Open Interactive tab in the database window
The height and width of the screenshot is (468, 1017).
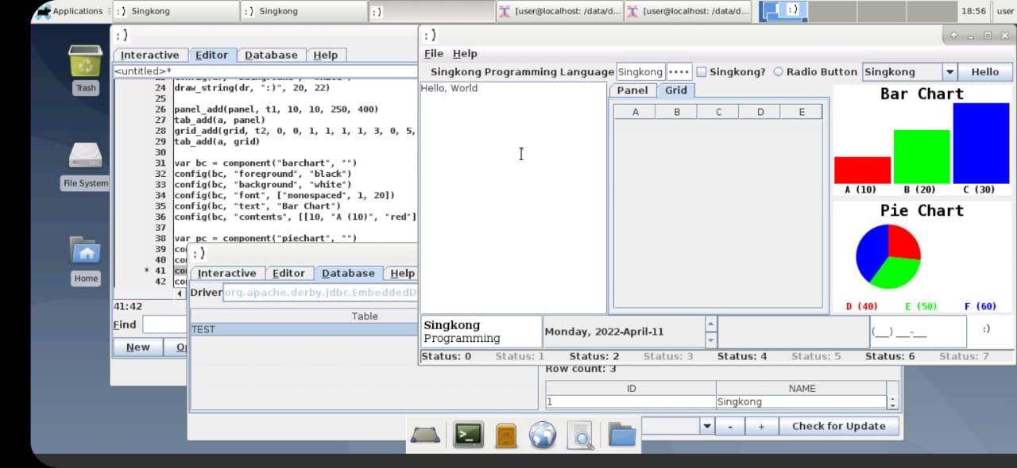coord(226,273)
